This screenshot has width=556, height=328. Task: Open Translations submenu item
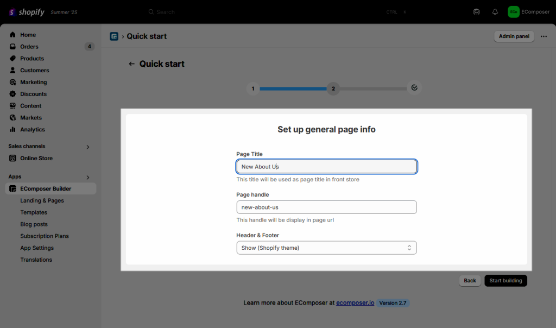tap(36, 260)
